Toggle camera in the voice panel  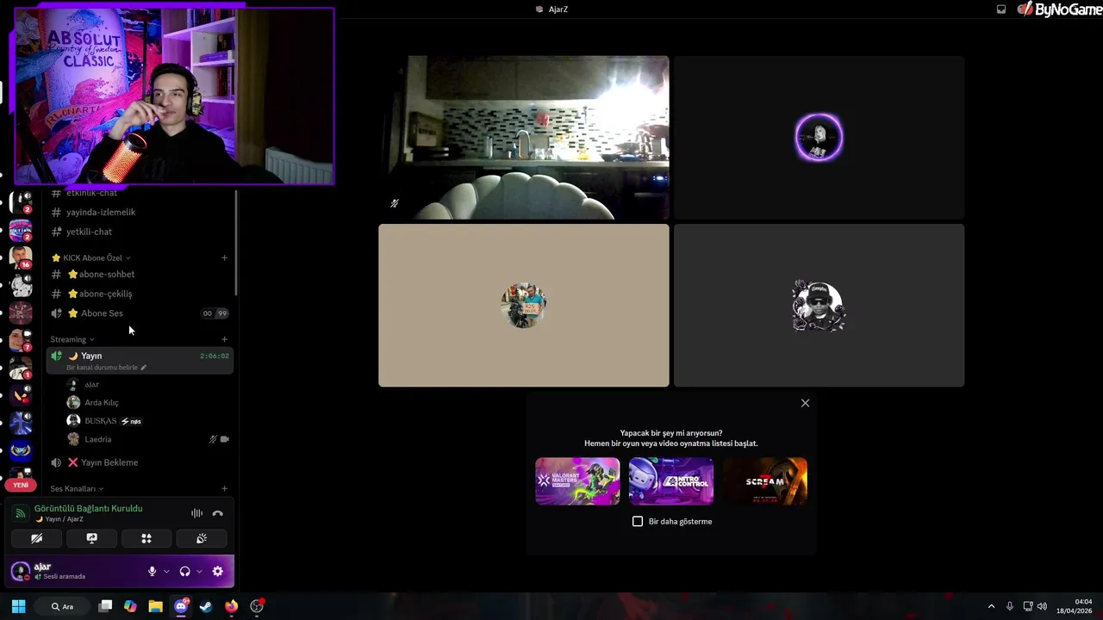[36, 538]
